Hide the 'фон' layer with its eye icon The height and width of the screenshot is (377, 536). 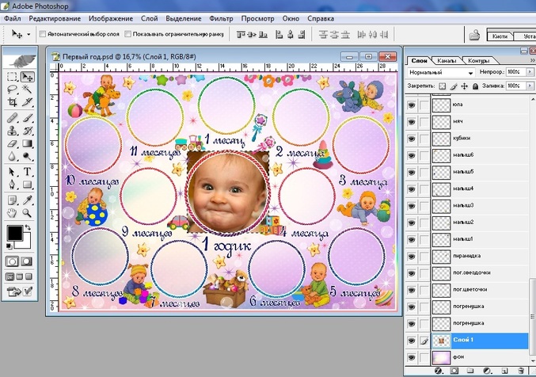pos(411,357)
